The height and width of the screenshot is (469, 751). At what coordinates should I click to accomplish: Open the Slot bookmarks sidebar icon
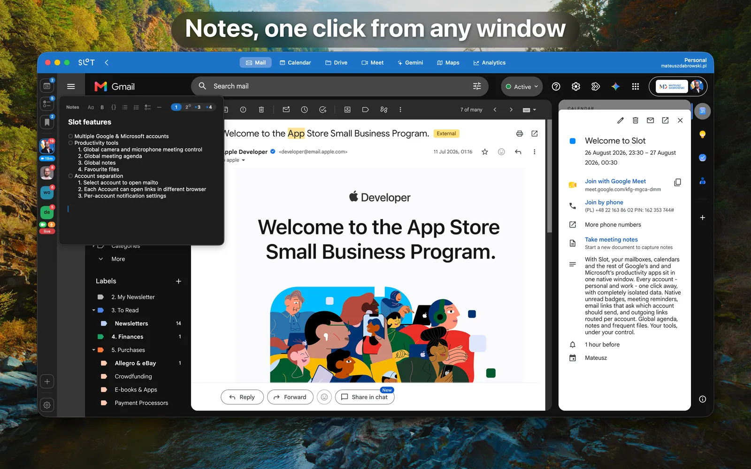click(47, 122)
